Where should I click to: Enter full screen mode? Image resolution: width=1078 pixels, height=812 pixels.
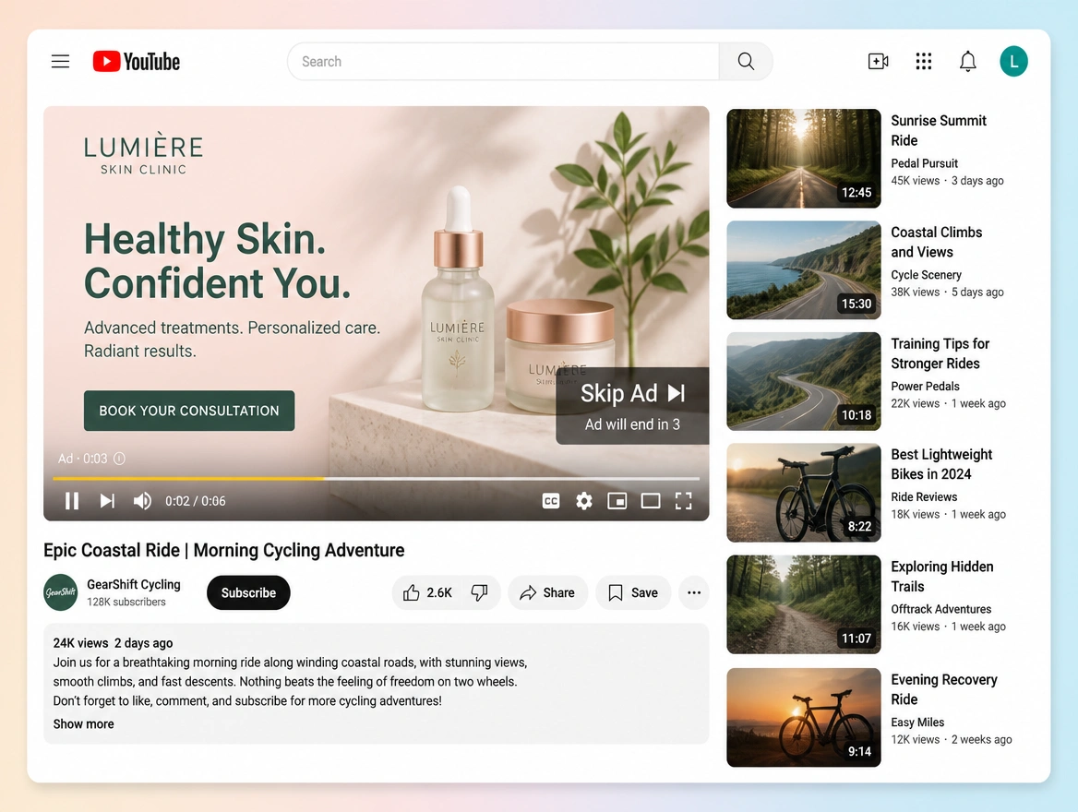pyautogui.click(x=683, y=501)
